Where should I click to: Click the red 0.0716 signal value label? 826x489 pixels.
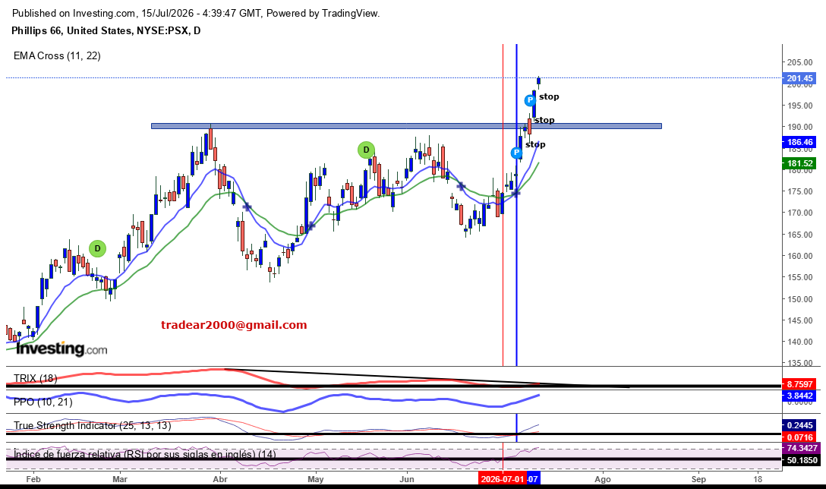[799, 437]
